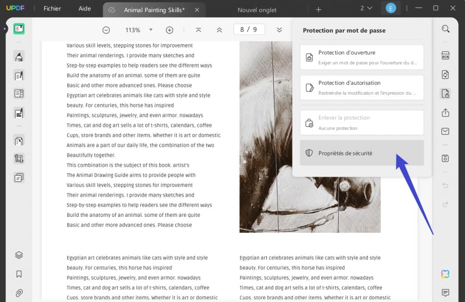
Task: Click the next page chevron
Action: click(279, 30)
